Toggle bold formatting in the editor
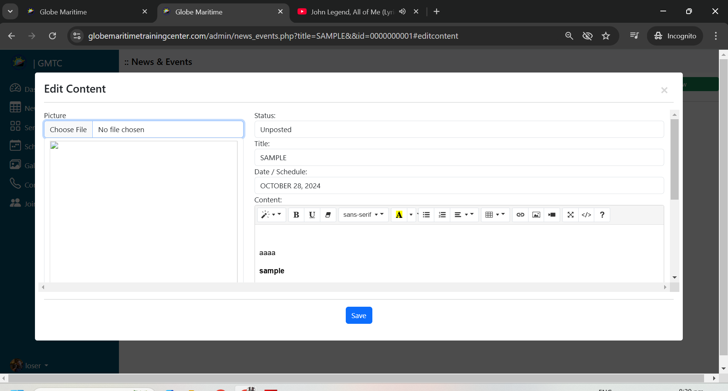728x391 pixels. pos(296,215)
